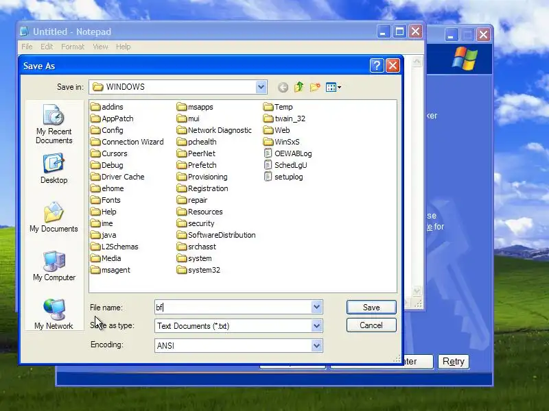Click Notepad scrollbar up arrow

tap(417, 62)
